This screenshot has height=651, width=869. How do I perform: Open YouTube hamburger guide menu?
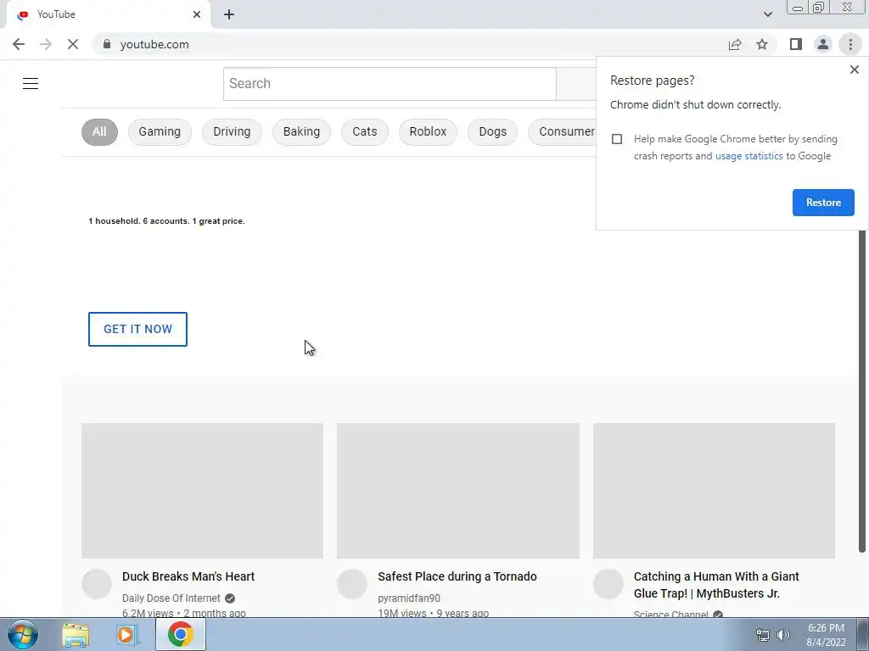click(x=31, y=84)
